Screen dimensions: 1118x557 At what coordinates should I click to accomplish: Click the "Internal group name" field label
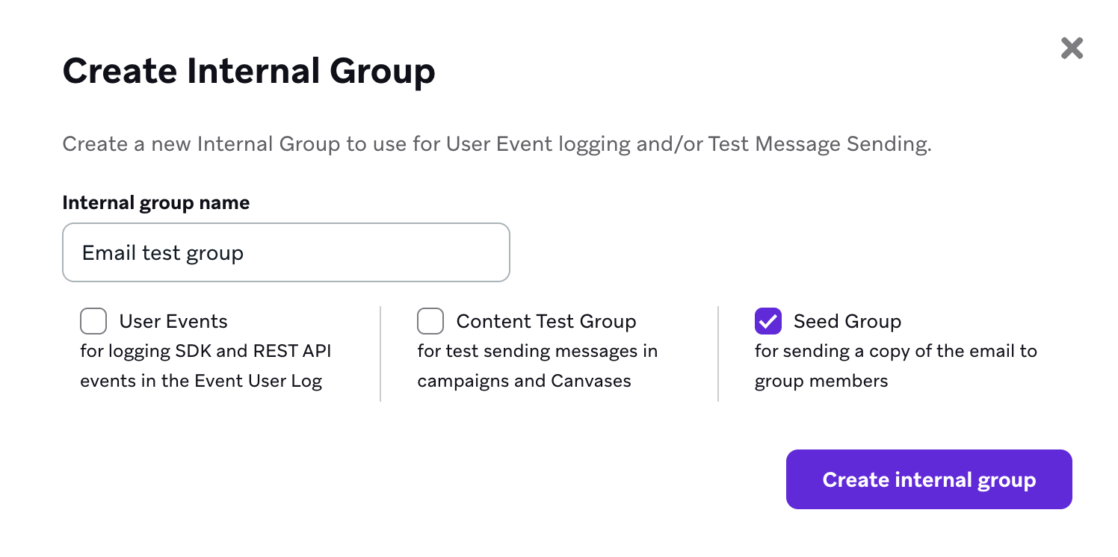(155, 203)
